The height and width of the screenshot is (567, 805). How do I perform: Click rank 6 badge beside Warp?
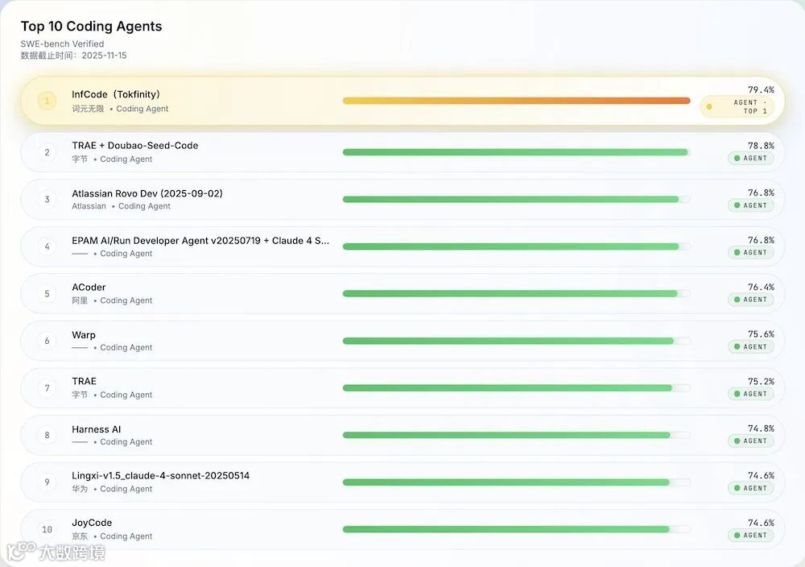[x=47, y=341]
